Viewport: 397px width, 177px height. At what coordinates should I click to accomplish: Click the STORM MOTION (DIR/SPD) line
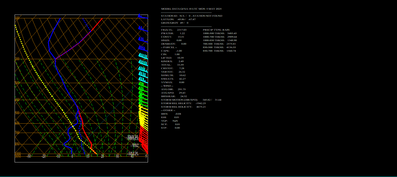tap(191, 100)
